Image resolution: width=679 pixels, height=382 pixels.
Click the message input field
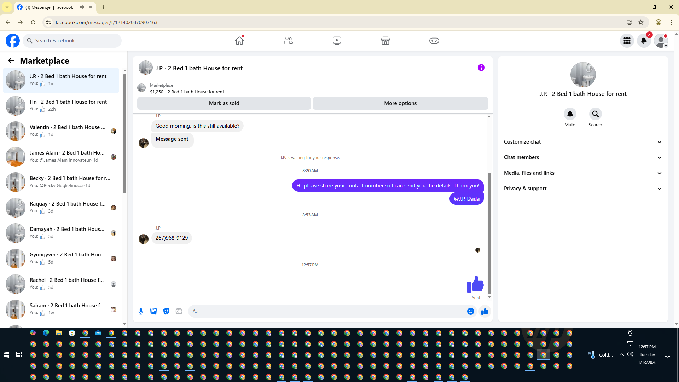[327, 312]
